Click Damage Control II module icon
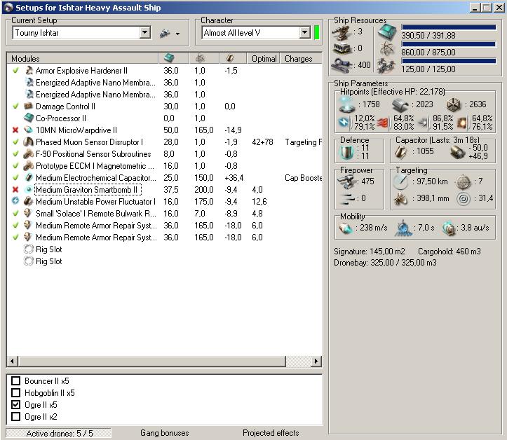Viewport: 507px width, 440px height. (x=29, y=106)
